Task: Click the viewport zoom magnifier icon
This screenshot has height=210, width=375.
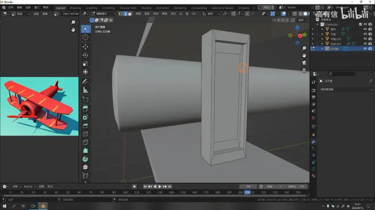Action: (x=304, y=48)
